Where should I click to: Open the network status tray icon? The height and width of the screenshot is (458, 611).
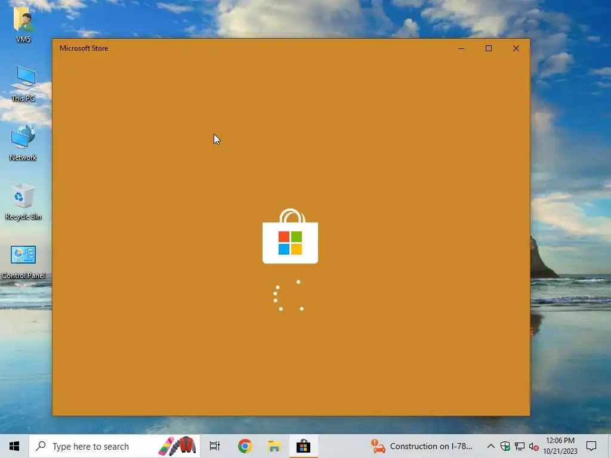click(x=520, y=446)
